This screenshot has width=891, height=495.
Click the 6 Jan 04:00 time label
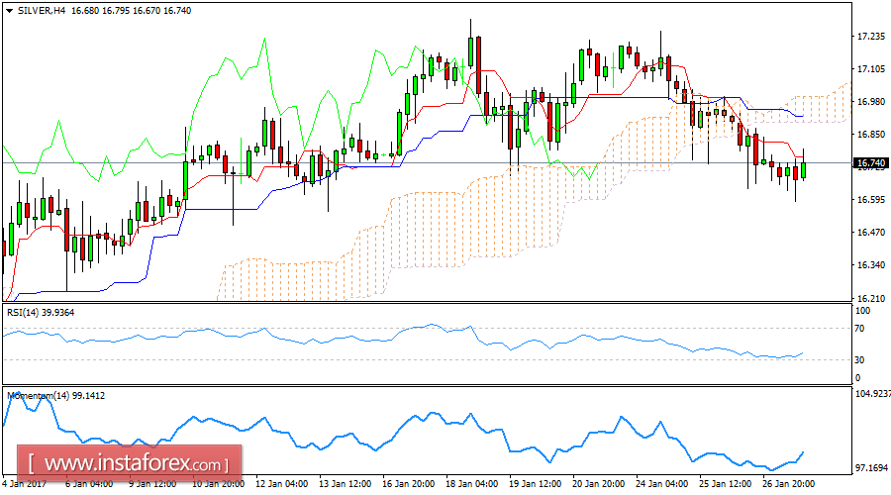click(89, 484)
